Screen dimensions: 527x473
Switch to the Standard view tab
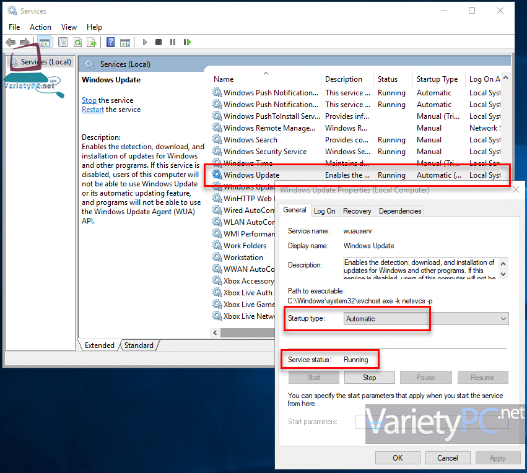click(139, 345)
